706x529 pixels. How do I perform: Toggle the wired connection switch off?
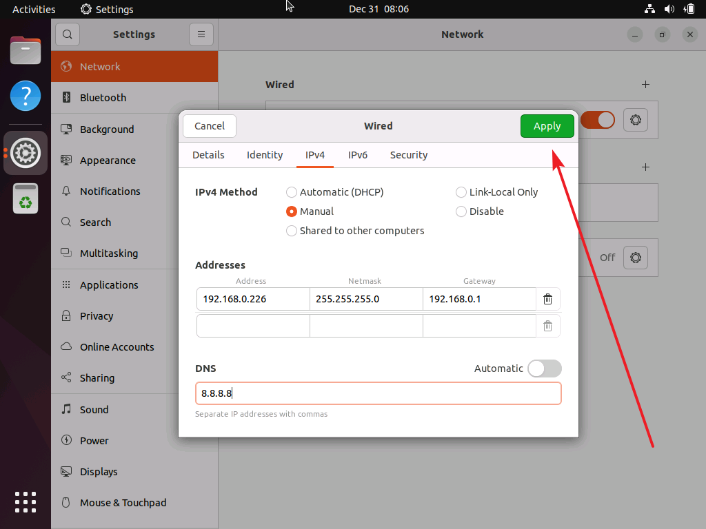[x=597, y=119]
